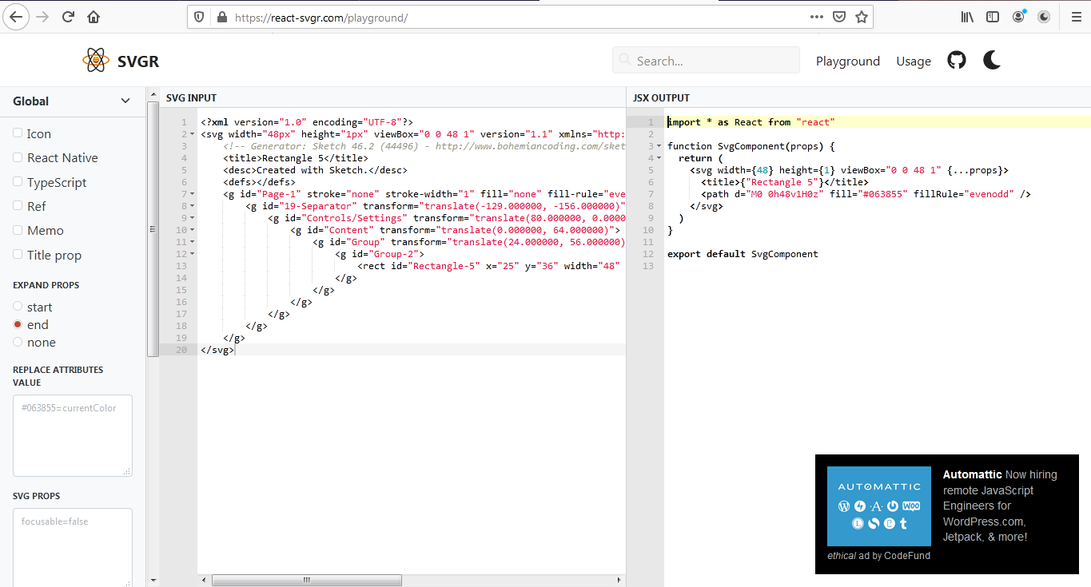The height and width of the screenshot is (587, 1091).
Task: Click the horizontal scrollbar under SVG input
Action: (305, 581)
